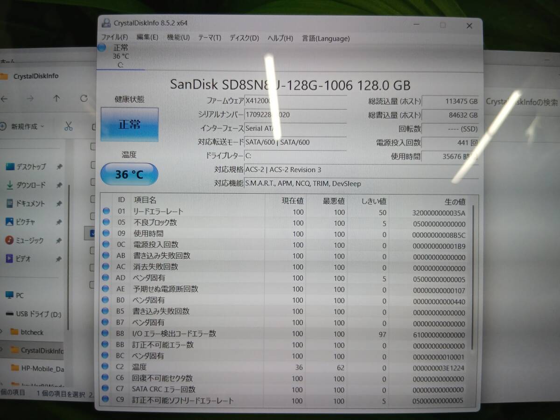This screenshot has width=560, height=420.
Task: Click the status icon for I/O エラー検出コードエラー数 row
Action: coord(105,334)
